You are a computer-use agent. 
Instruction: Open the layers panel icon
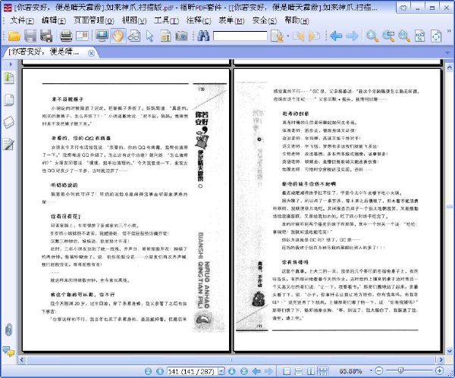point(8,122)
